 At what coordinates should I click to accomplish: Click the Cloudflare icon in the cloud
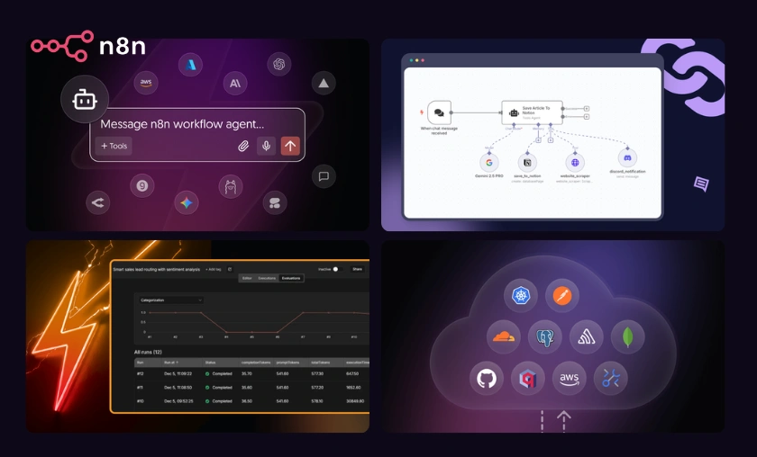504,337
